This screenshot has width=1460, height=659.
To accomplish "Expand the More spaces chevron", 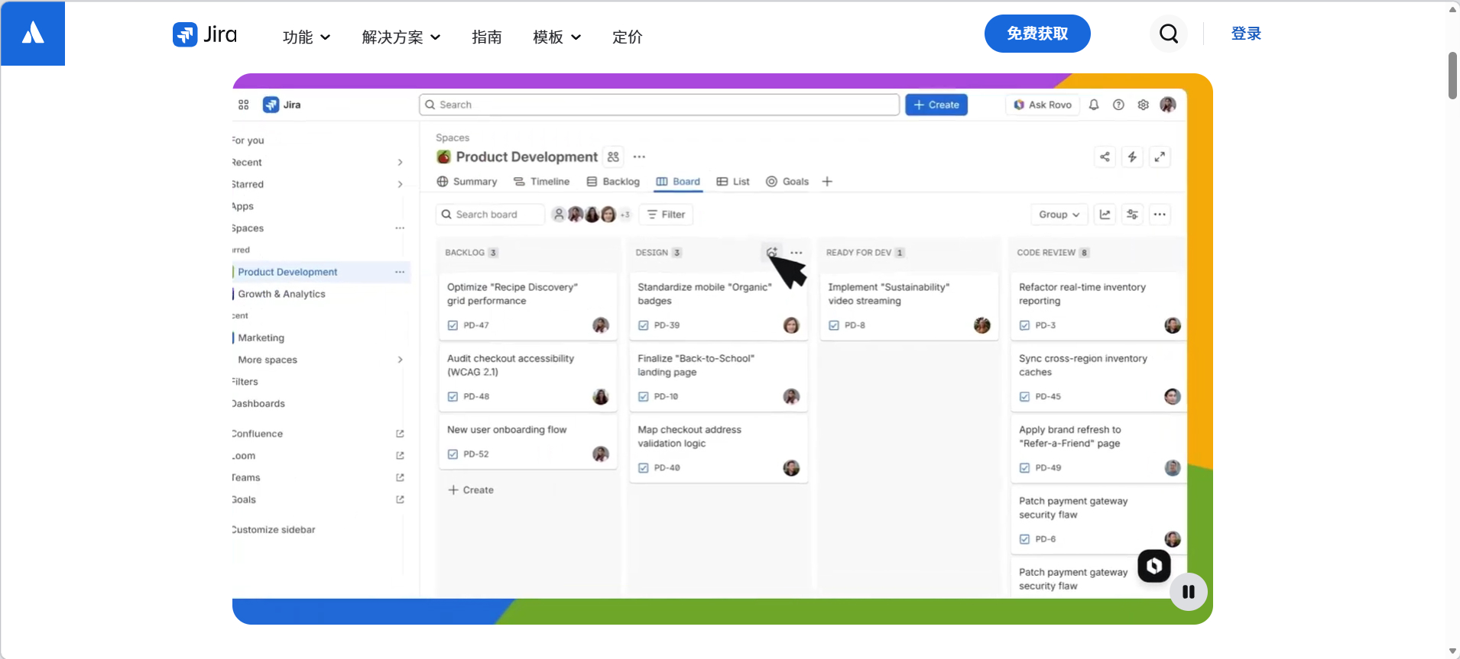I will (x=400, y=360).
